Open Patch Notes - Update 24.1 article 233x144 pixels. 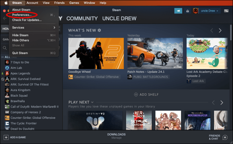[x=146, y=72]
